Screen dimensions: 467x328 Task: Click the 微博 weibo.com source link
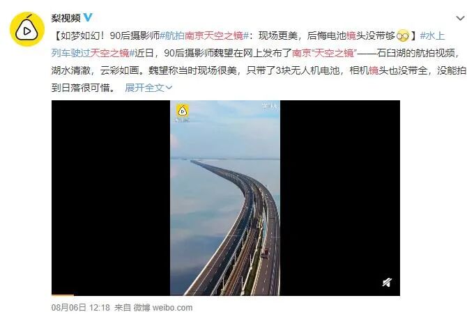point(163,308)
